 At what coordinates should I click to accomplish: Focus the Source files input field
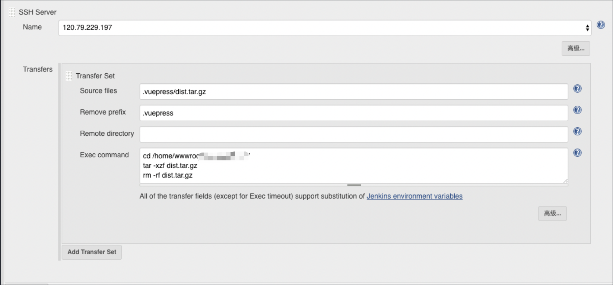click(x=353, y=92)
